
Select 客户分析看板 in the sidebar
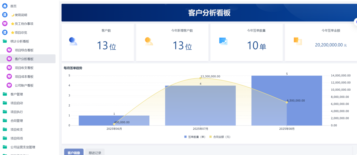click(x=28, y=59)
